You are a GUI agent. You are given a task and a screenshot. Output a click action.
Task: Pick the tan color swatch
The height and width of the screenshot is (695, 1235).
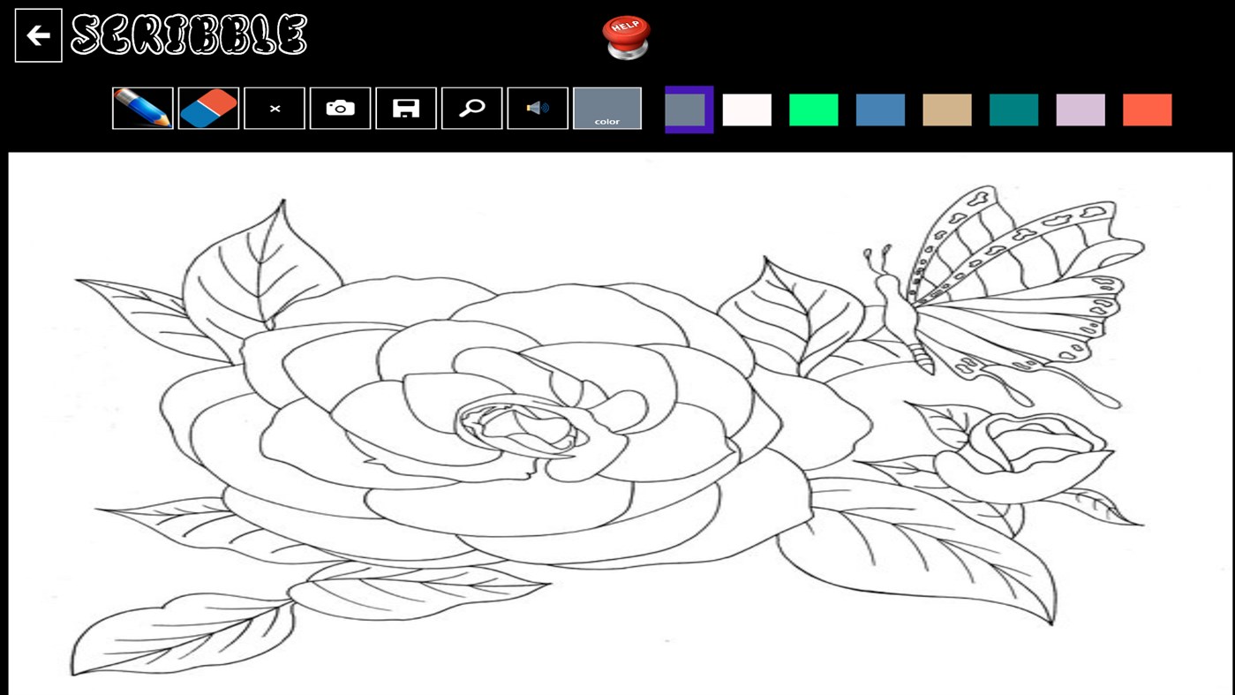point(946,110)
